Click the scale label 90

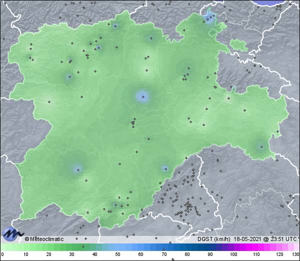[x=210, y=254]
